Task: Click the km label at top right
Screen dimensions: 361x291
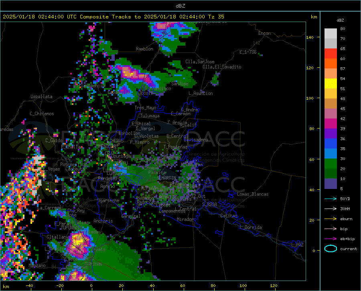Action: [314, 17]
